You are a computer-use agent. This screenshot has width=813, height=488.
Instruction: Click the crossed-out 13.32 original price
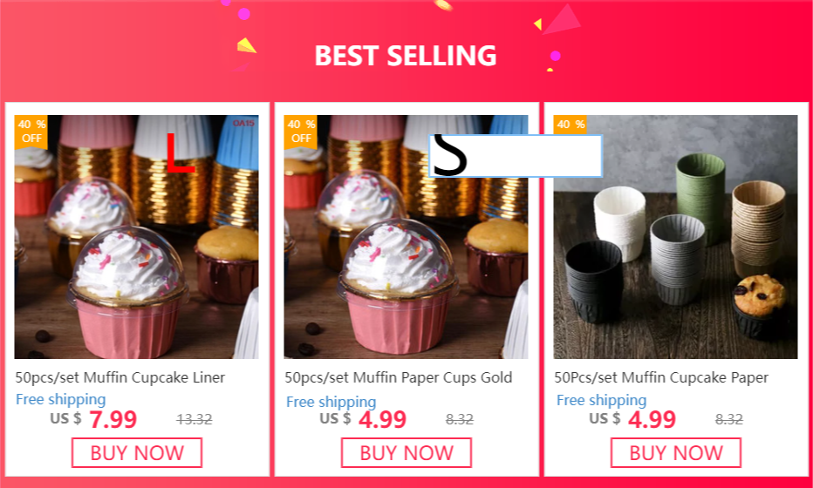pyautogui.click(x=195, y=419)
